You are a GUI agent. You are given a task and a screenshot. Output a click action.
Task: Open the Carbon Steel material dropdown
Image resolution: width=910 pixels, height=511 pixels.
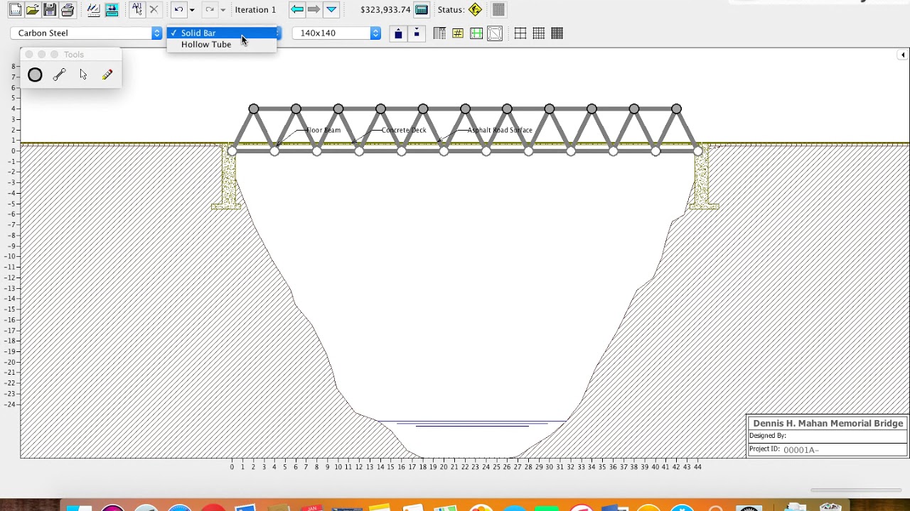(x=86, y=33)
